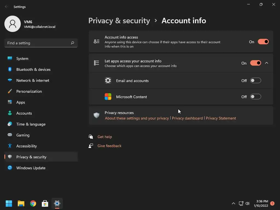
Task: Go back to Privacy & security breadcrumb
Action: tap(119, 21)
